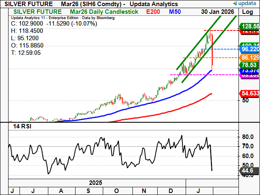The height and width of the screenshot is (195, 260).
Task: Click the green 78.53 price tag
Action: (x=249, y=65)
